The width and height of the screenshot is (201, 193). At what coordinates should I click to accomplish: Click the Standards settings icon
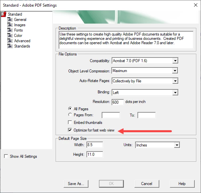pos(10,46)
